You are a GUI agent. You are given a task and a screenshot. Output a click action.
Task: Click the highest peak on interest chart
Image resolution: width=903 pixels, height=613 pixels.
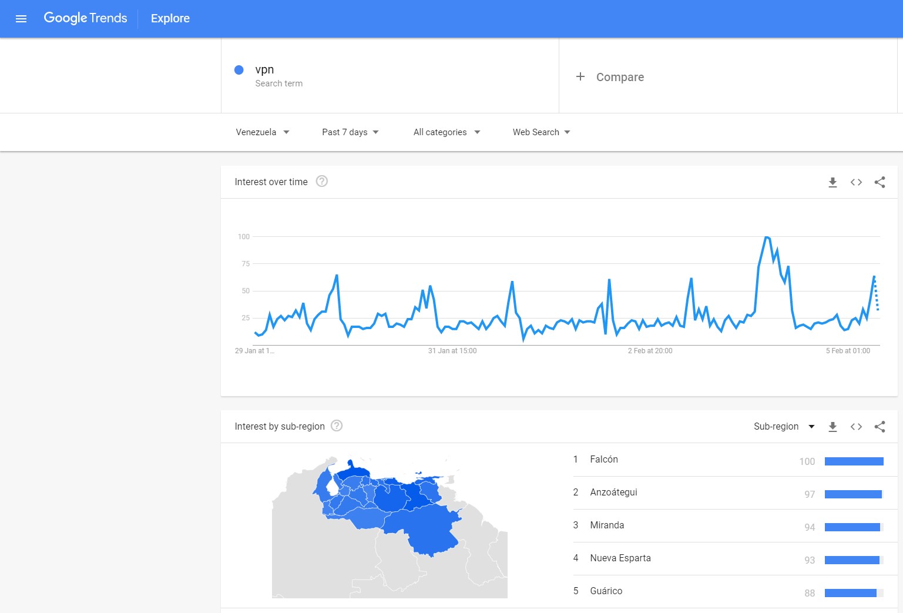click(766, 237)
